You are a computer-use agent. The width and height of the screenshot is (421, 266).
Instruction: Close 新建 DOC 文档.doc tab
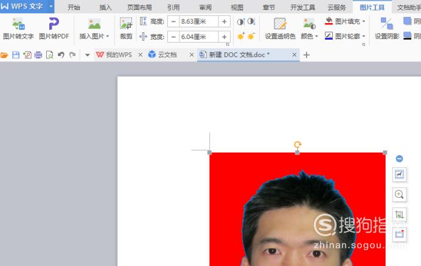pos(294,55)
